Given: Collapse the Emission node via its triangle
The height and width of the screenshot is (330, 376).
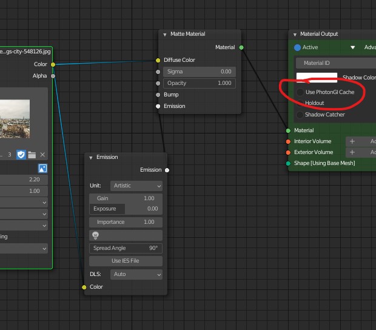Looking at the screenshot, I should pos(91,158).
